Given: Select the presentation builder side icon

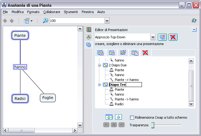Looking at the screenshot, I should pyautogui.click(x=89, y=45).
